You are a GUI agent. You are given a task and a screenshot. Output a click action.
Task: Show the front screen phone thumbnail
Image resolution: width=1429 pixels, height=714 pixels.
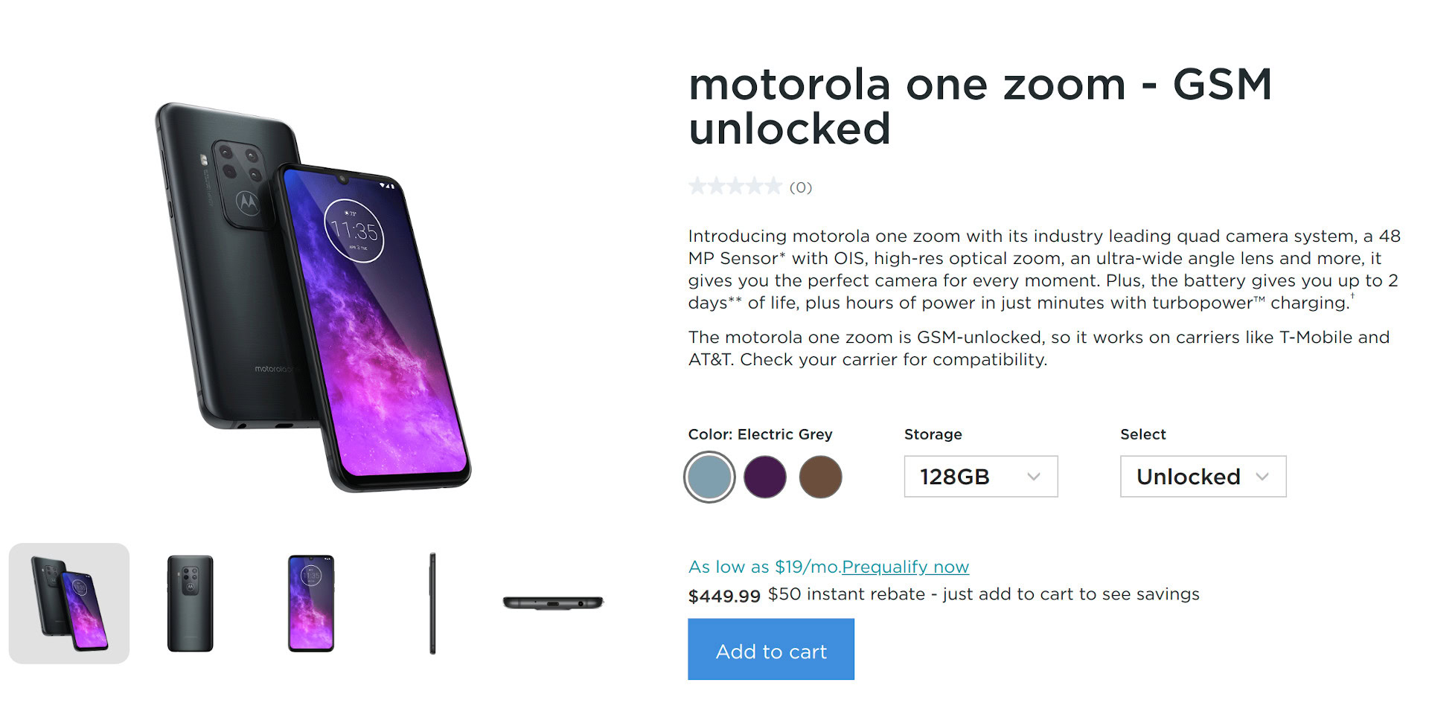(x=311, y=603)
